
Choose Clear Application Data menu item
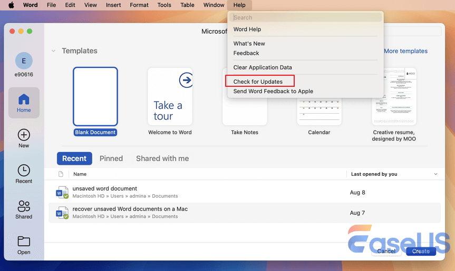click(x=263, y=67)
